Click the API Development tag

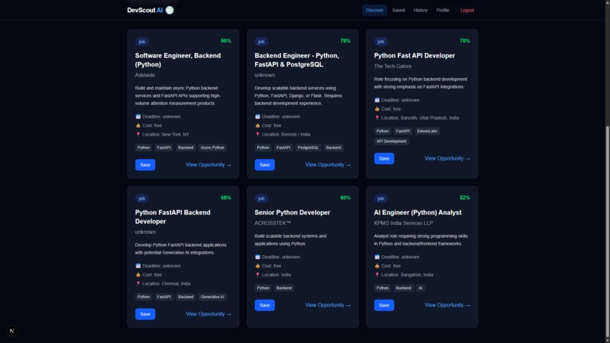pos(391,142)
